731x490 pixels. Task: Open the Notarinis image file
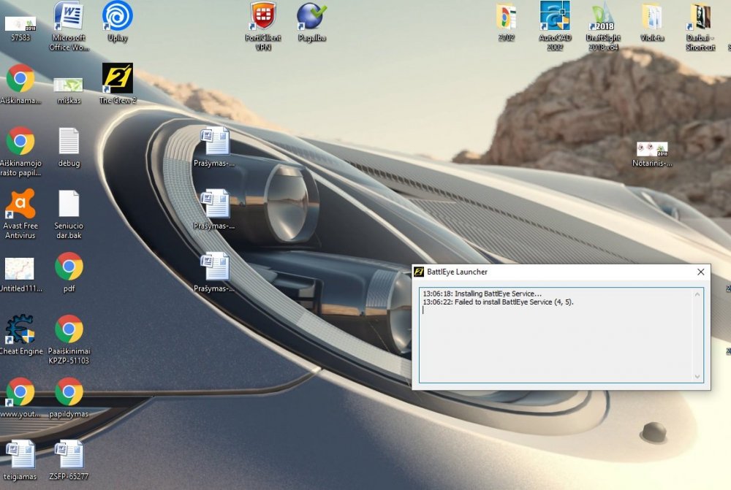coord(651,150)
